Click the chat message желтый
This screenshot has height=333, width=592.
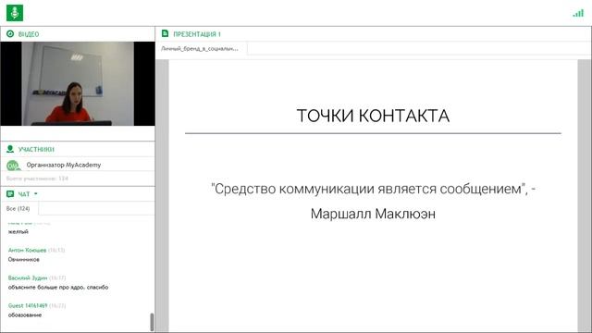18,232
